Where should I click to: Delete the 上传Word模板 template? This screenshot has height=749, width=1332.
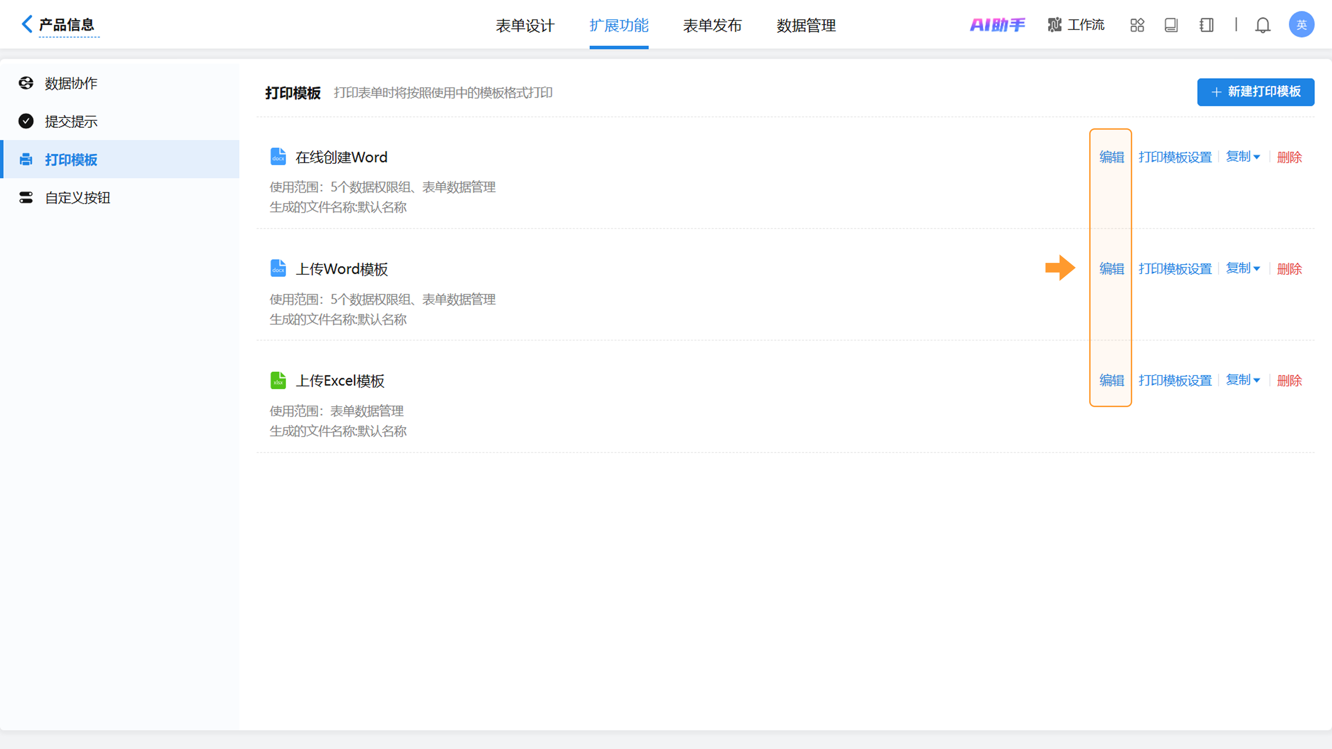point(1289,269)
